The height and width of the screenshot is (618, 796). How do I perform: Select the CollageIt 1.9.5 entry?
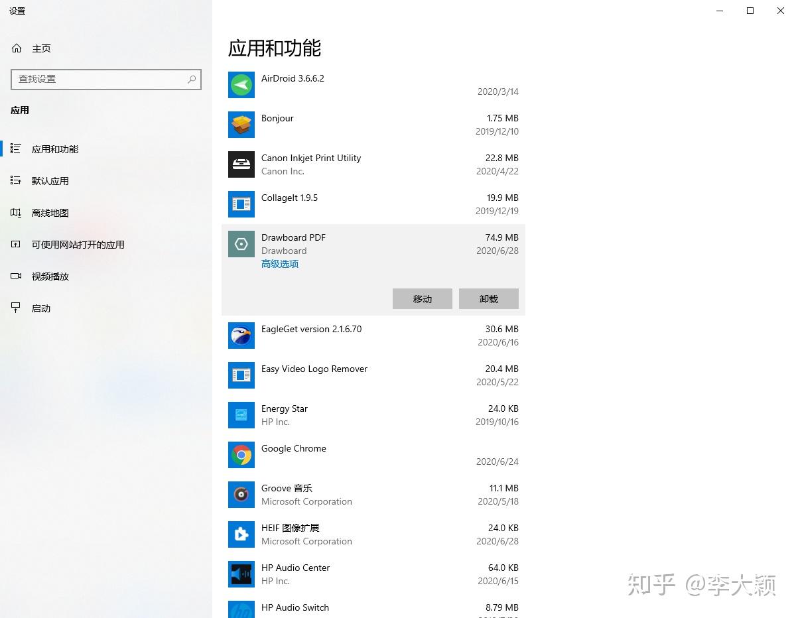(373, 204)
